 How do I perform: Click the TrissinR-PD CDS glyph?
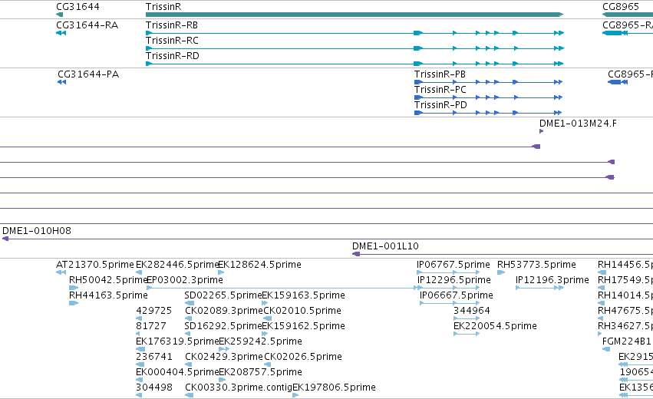click(x=489, y=113)
